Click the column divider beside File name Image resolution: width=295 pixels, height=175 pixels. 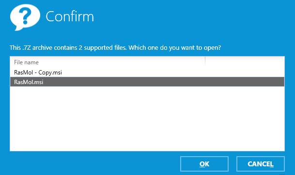tap(205, 62)
